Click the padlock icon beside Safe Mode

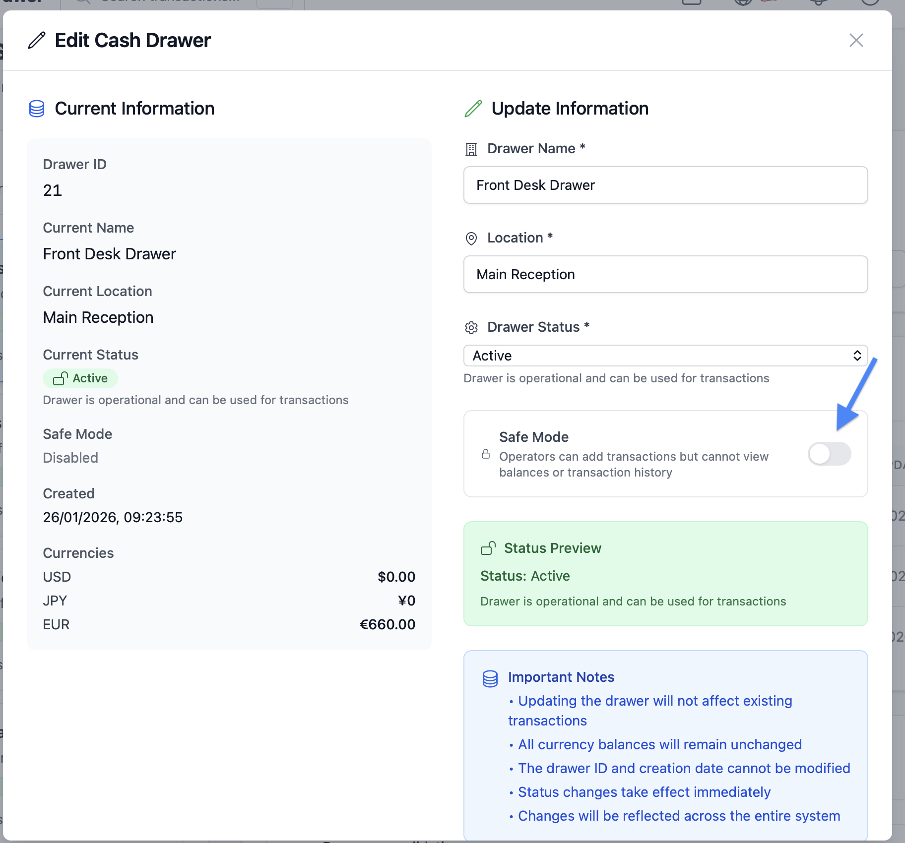point(486,454)
